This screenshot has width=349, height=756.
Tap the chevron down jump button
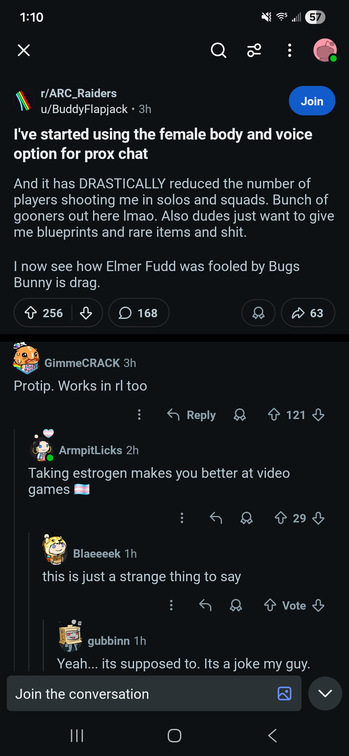[325, 693]
